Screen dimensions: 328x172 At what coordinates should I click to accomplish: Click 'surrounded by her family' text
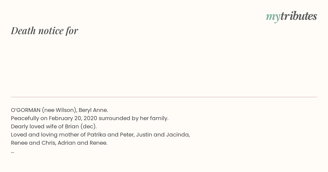coord(133,118)
